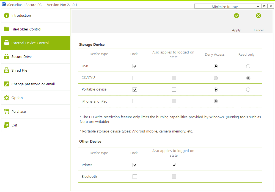Select USB Deny Access radio button

(216, 66)
